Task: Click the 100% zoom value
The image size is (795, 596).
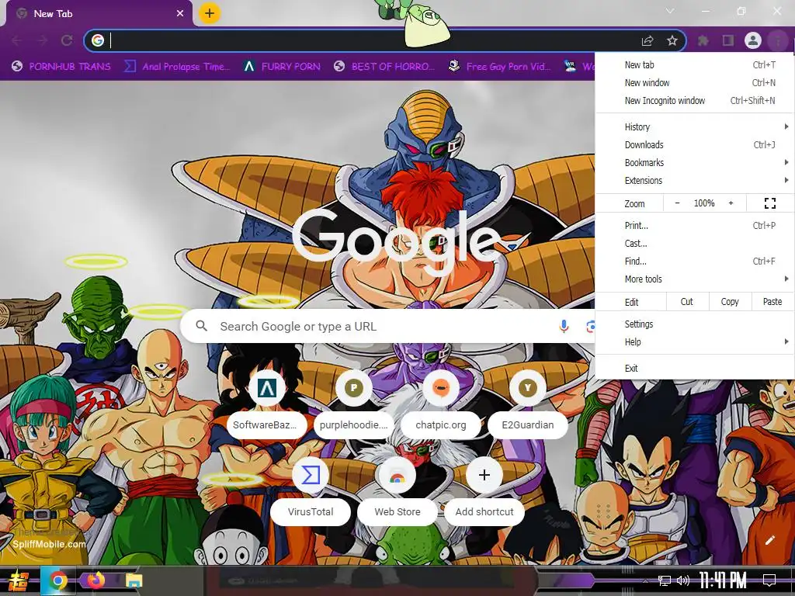Action: click(x=704, y=203)
